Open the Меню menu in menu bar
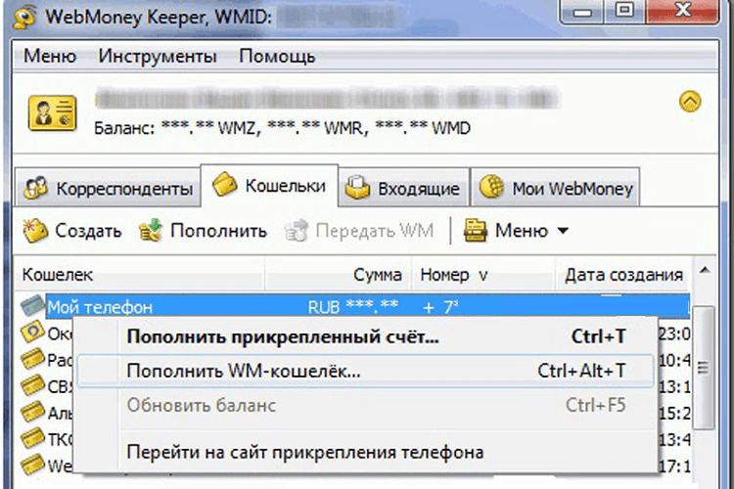This screenshot has width=734, height=489. click(x=50, y=56)
